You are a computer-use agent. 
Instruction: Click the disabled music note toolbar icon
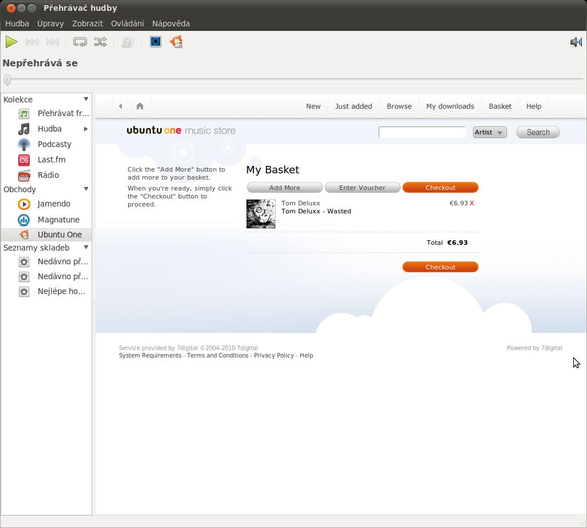(x=128, y=42)
